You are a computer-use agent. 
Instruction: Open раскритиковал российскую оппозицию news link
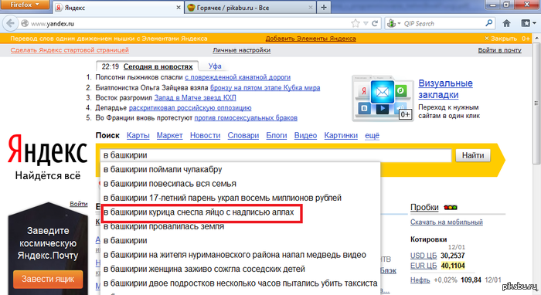(190, 108)
